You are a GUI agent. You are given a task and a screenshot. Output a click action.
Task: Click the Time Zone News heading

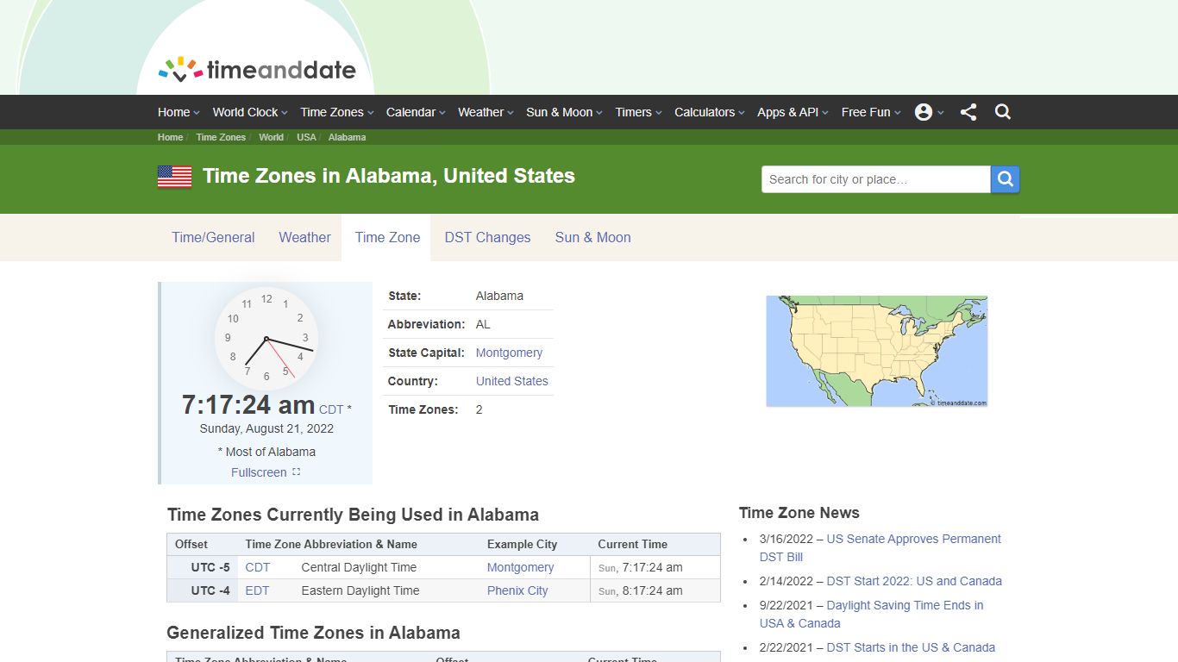(x=799, y=513)
